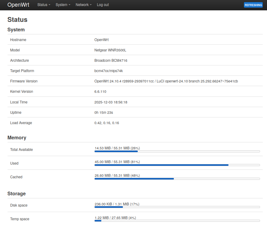Screen dimensions: 267x230
Task: Click the Local Time value
Action: [x=111, y=102]
